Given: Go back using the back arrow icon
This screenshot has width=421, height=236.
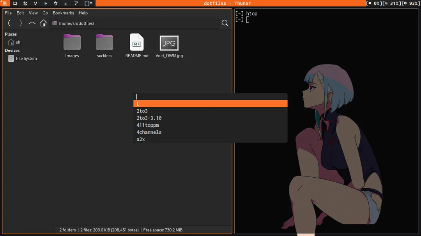Looking at the screenshot, I should coord(9,23).
